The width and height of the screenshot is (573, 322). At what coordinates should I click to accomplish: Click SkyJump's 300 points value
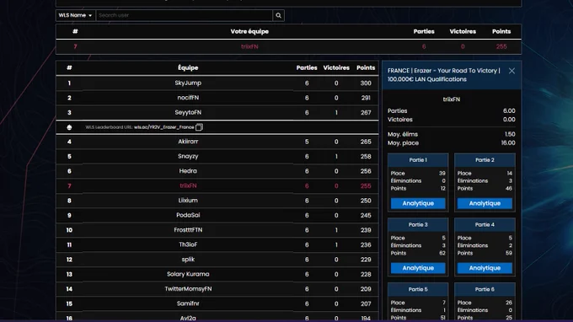[366, 83]
